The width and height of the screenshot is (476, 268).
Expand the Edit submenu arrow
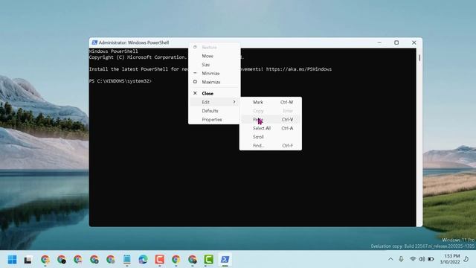(x=234, y=102)
